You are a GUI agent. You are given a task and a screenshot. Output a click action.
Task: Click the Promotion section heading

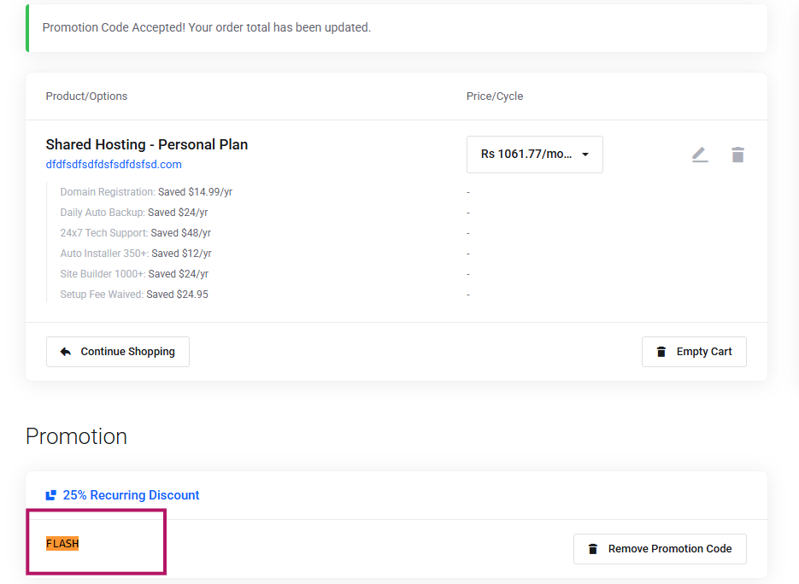[x=76, y=436]
